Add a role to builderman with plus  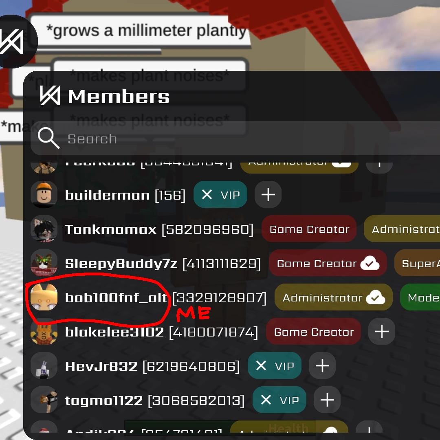coord(268,194)
